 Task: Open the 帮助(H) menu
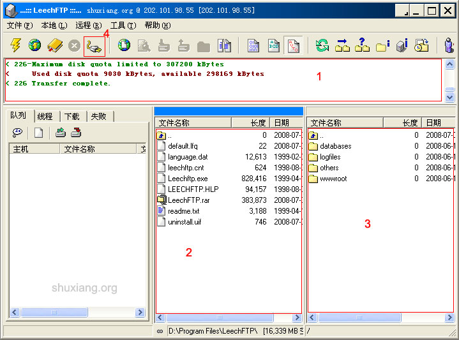158,26
